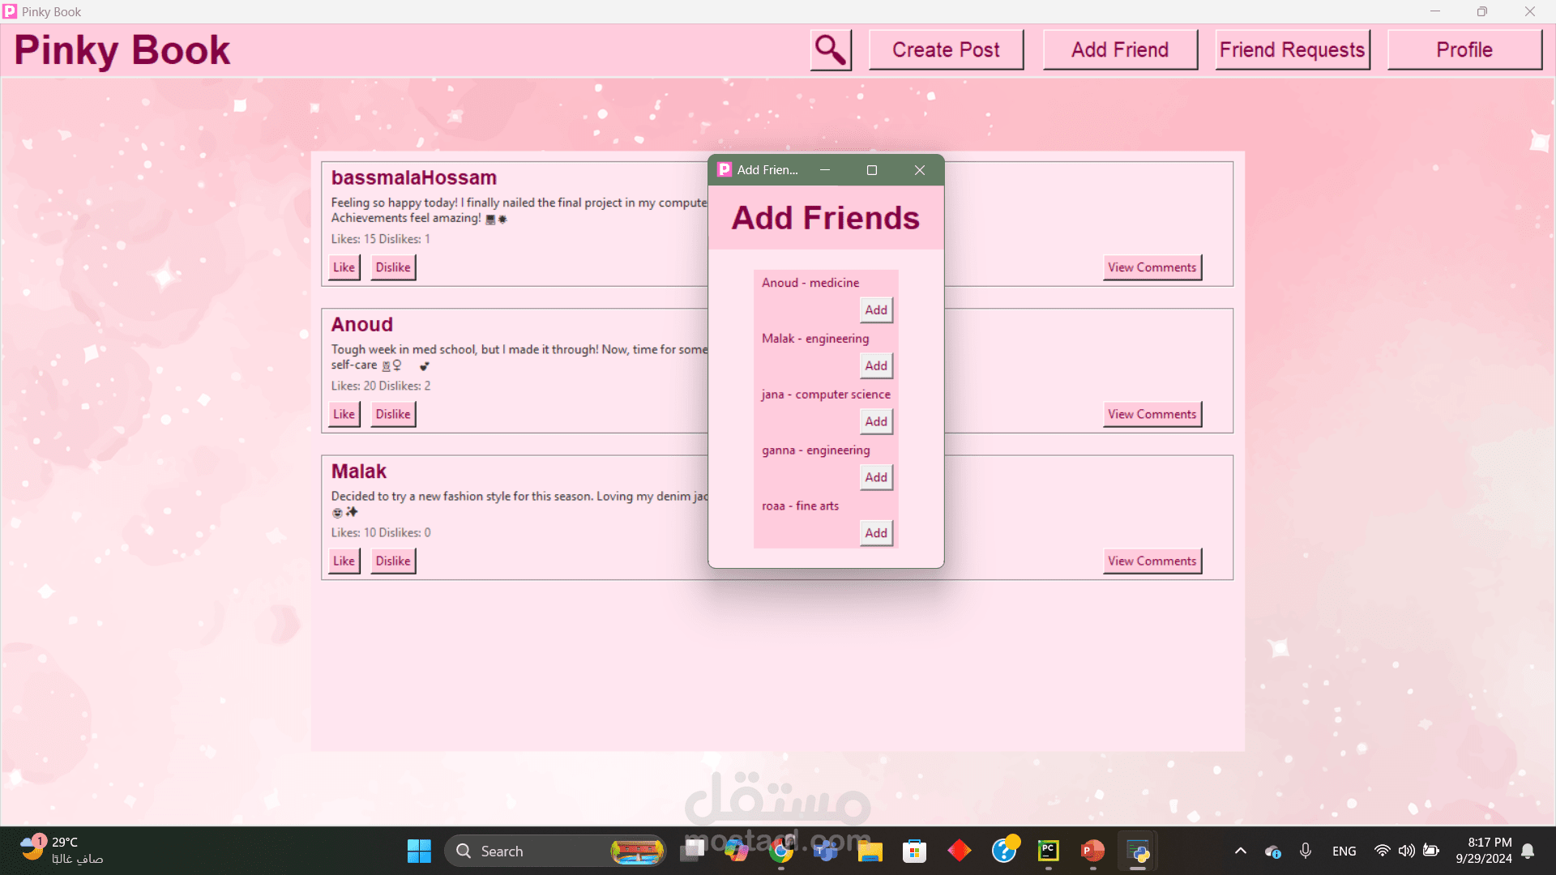Click the Google Chrome taskbar icon

tap(781, 851)
